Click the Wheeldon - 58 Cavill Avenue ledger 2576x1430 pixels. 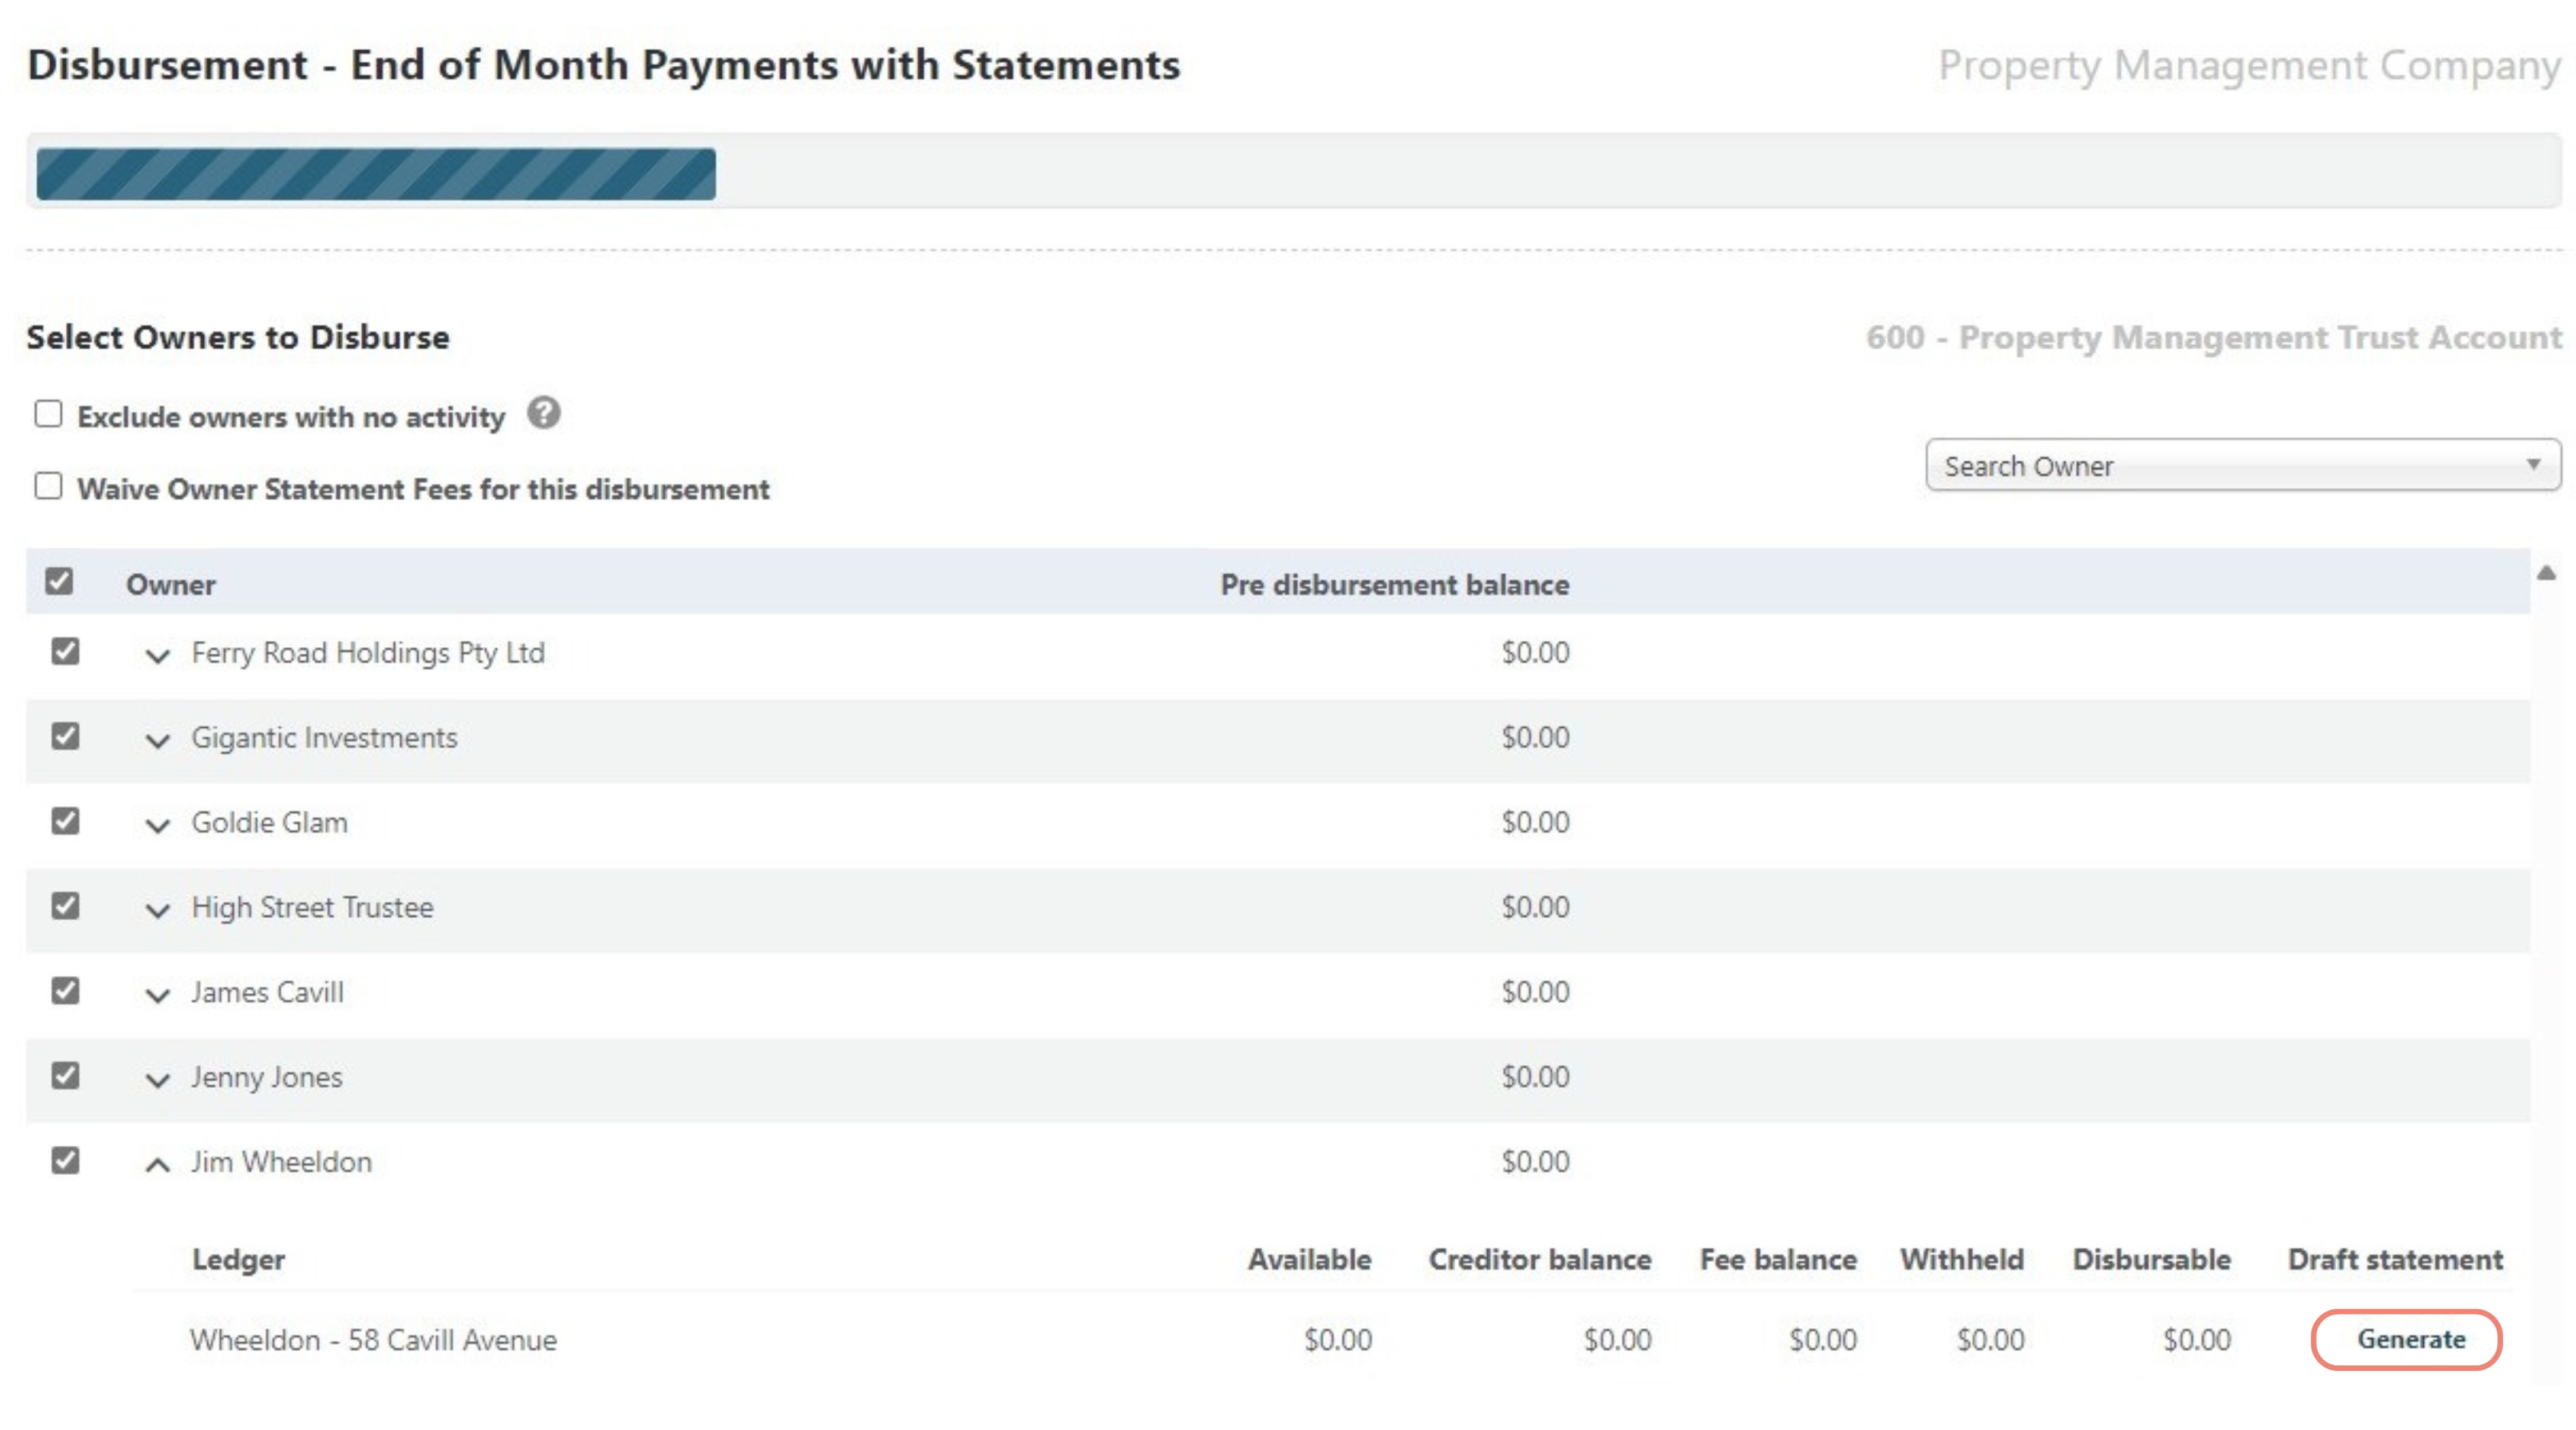[373, 1339]
